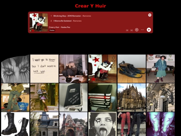
Task: Click the Crear Y Huir page title
Action: (x=90, y=6)
